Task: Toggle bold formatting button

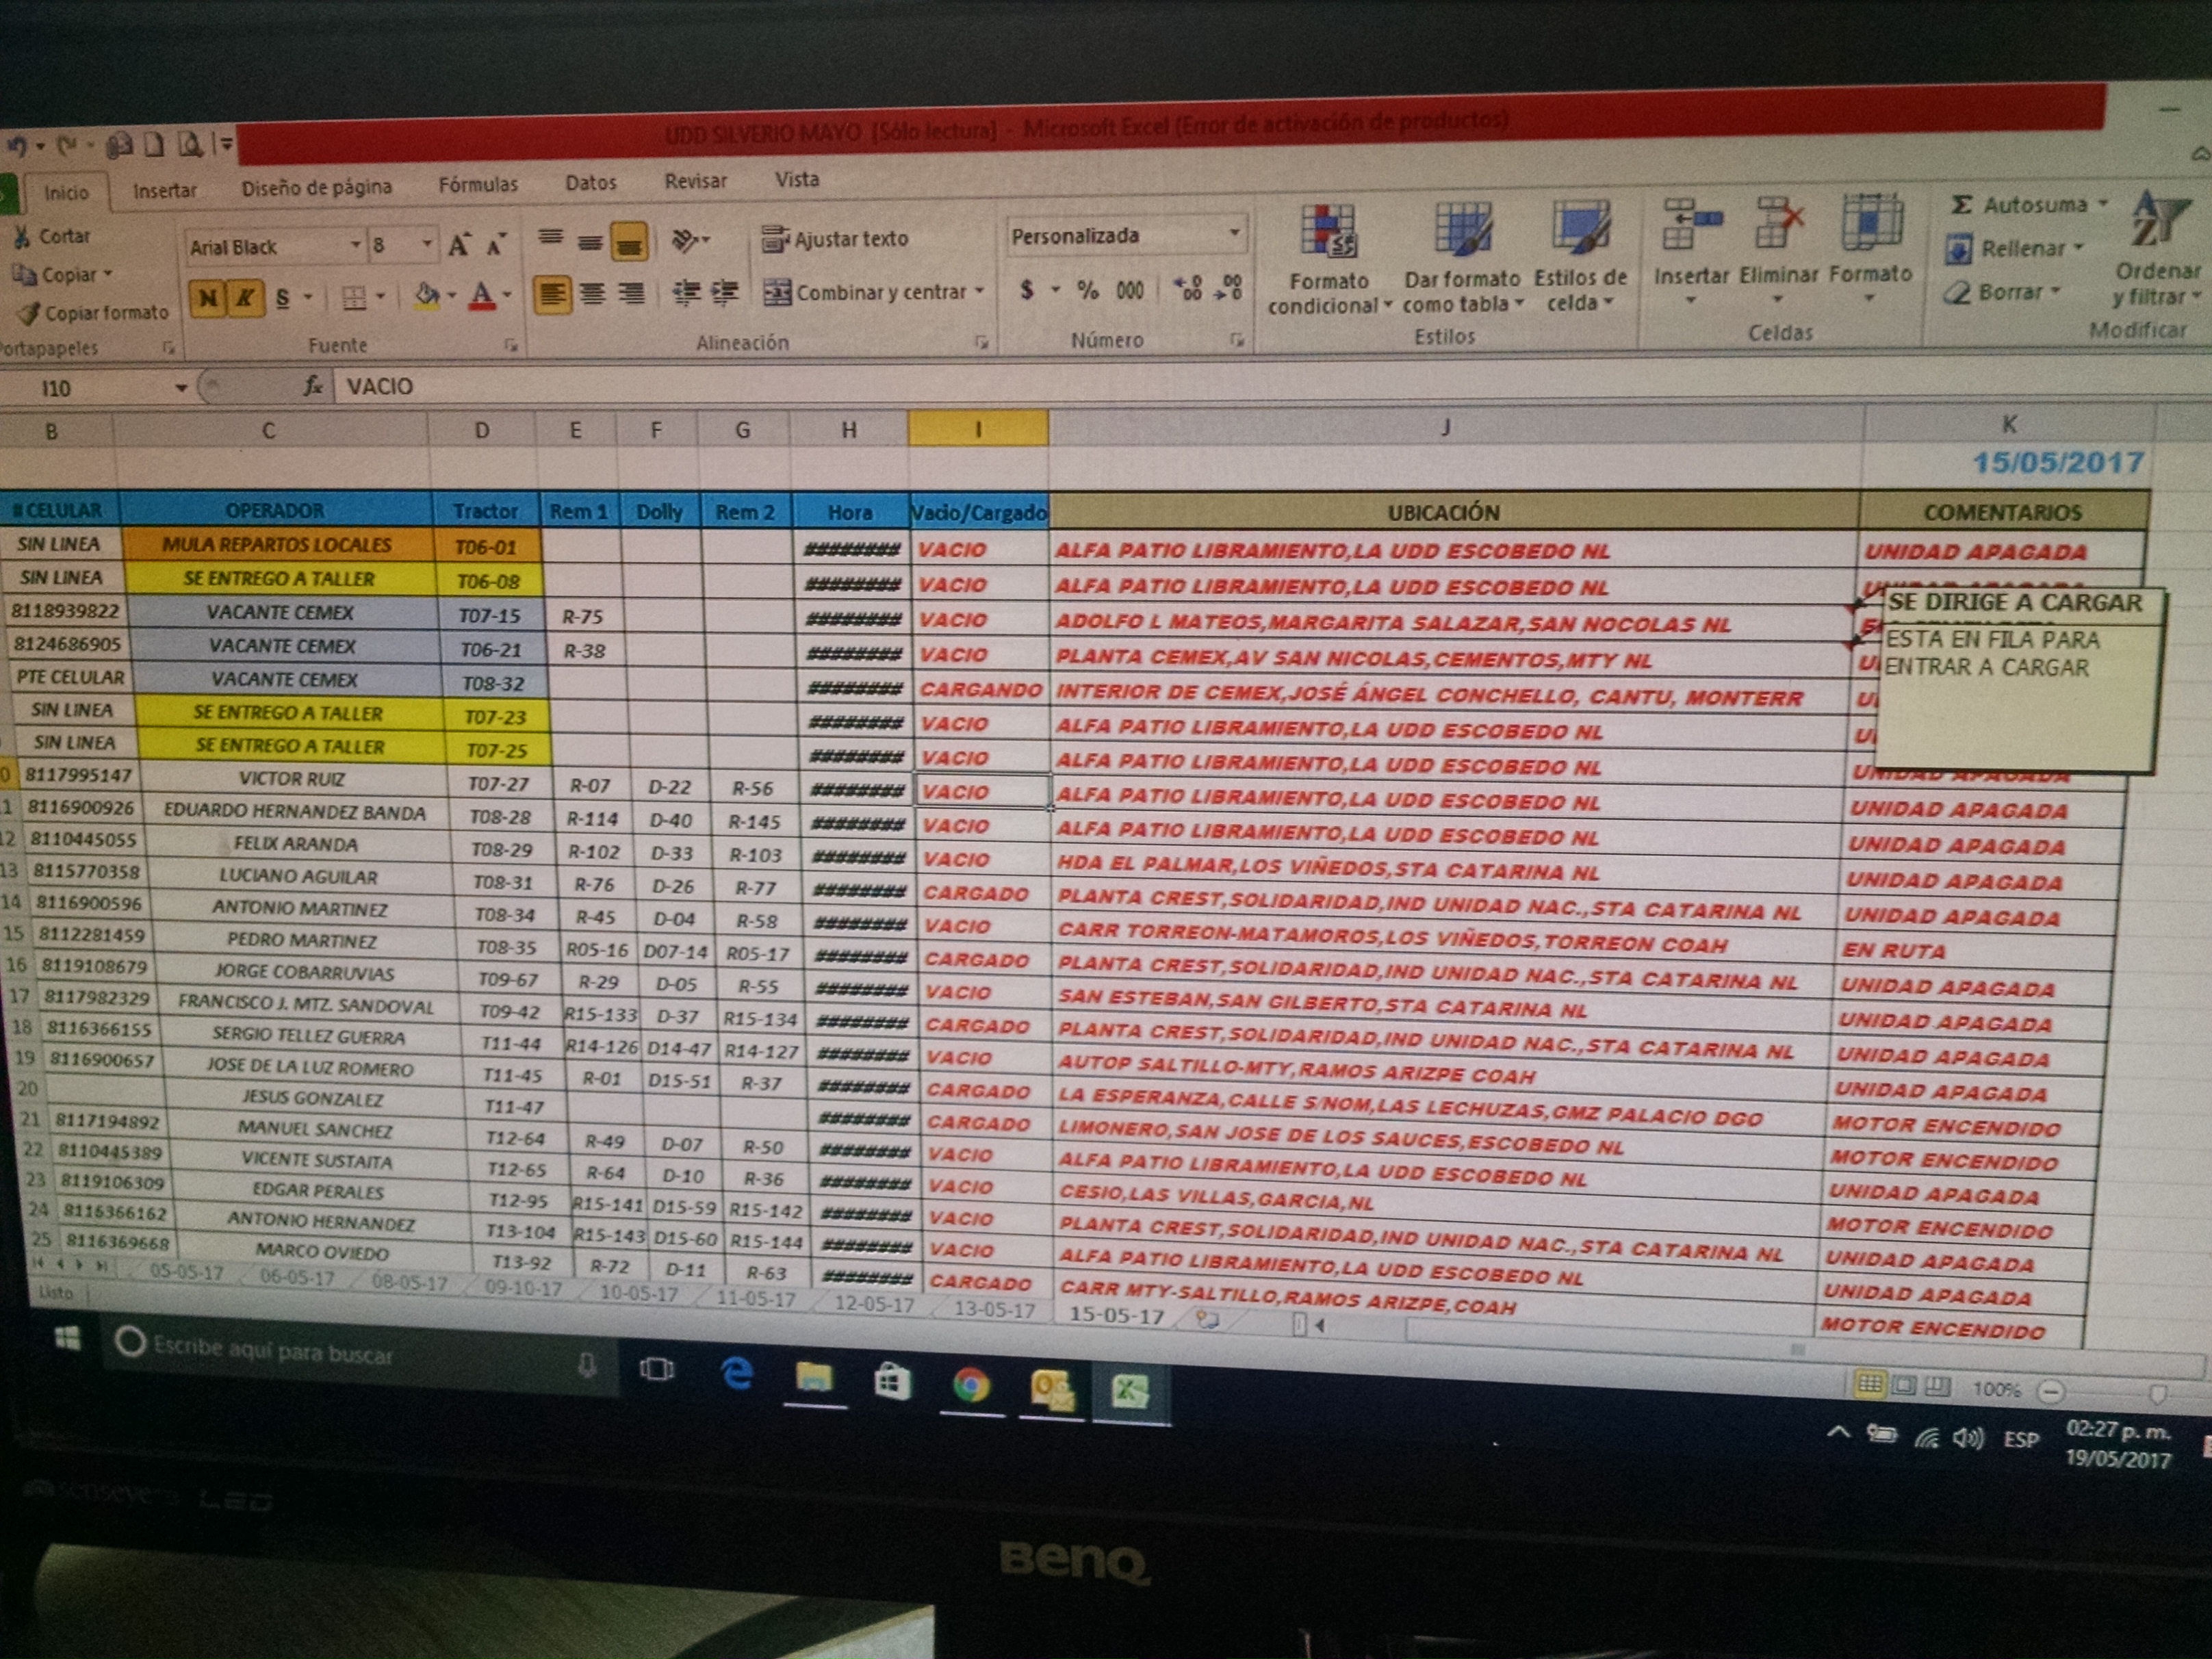Action: point(208,297)
